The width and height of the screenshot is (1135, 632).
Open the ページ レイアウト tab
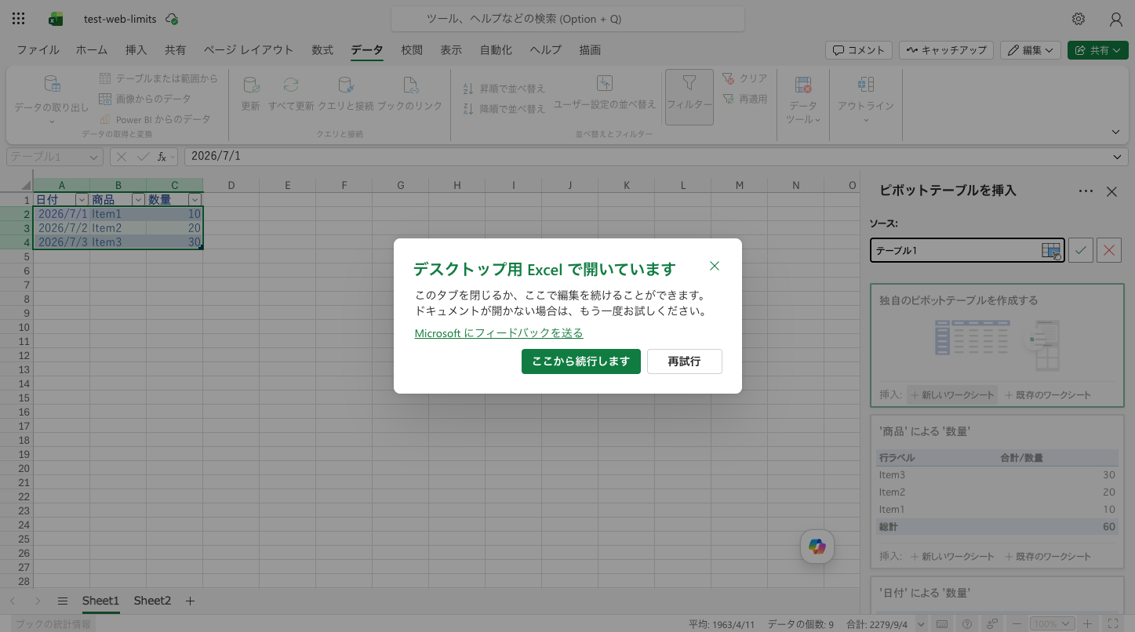(x=249, y=49)
